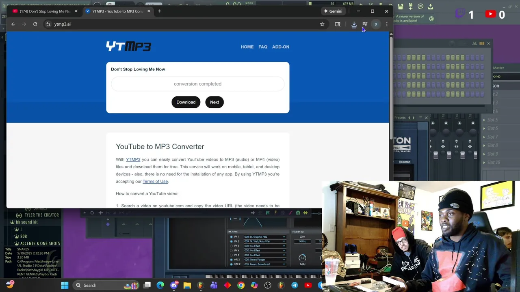
Task: Click the Google Lens search icon in address bar
Action: (338, 24)
